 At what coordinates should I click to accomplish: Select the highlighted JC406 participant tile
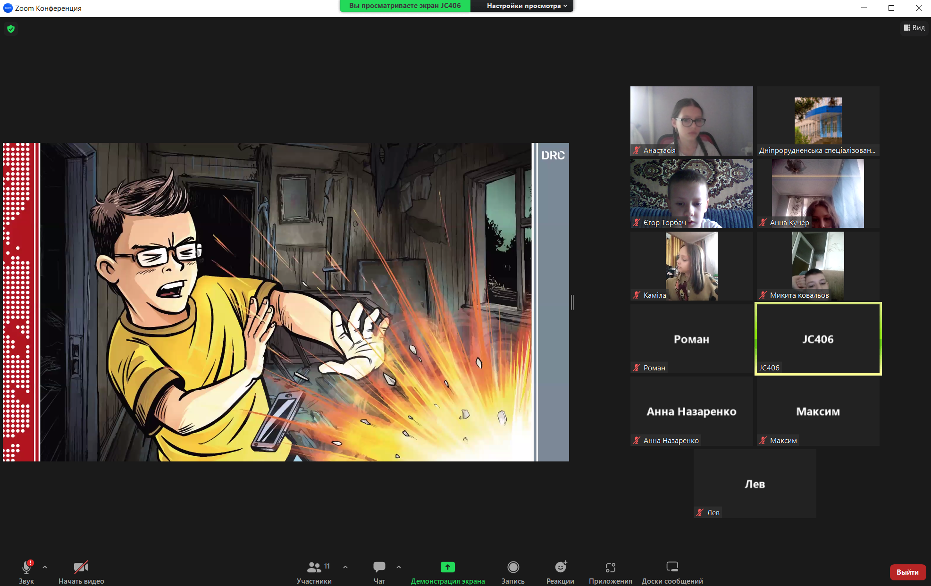[x=818, y=339]
